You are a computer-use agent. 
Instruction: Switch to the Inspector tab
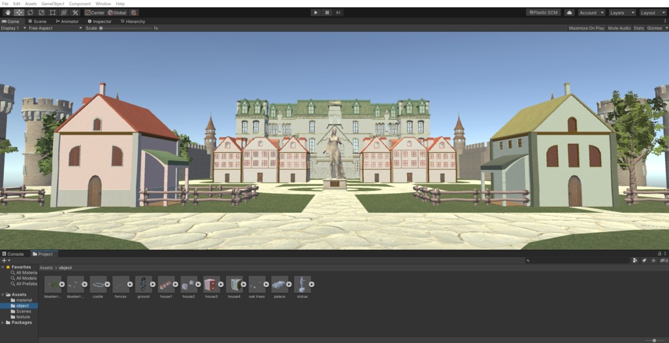click(100, 22)
